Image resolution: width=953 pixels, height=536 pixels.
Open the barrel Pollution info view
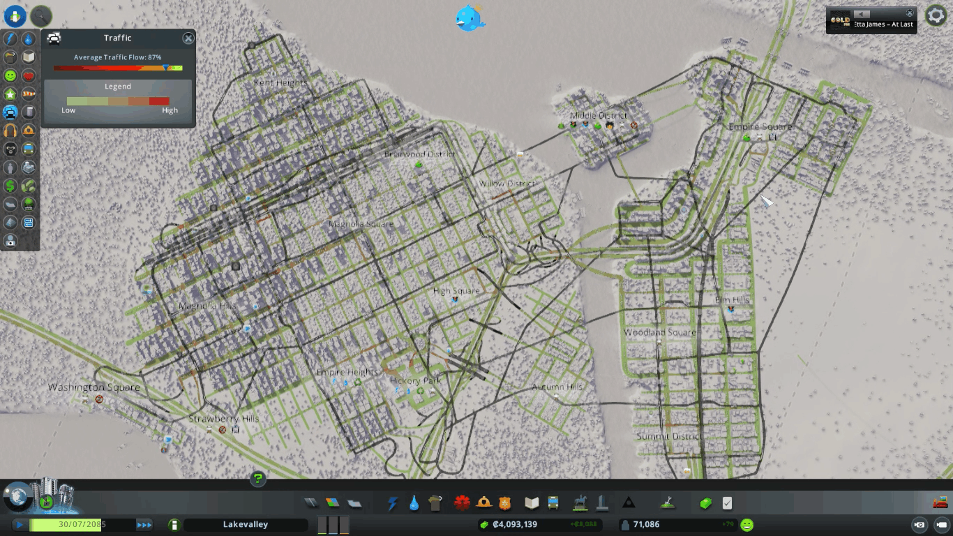coord(29,112)
